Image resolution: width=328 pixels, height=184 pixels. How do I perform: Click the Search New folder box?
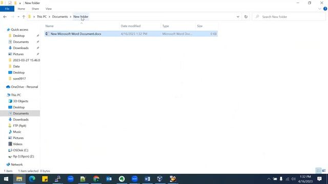tap(289, 17)
